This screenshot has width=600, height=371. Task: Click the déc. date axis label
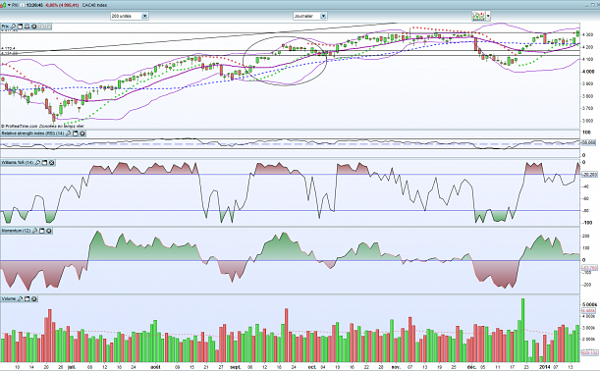tap(471, 367)
